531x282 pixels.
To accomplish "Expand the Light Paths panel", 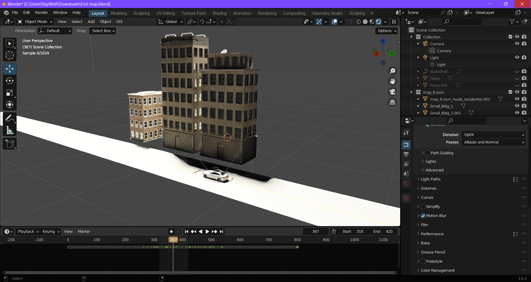I will [430, 179].
